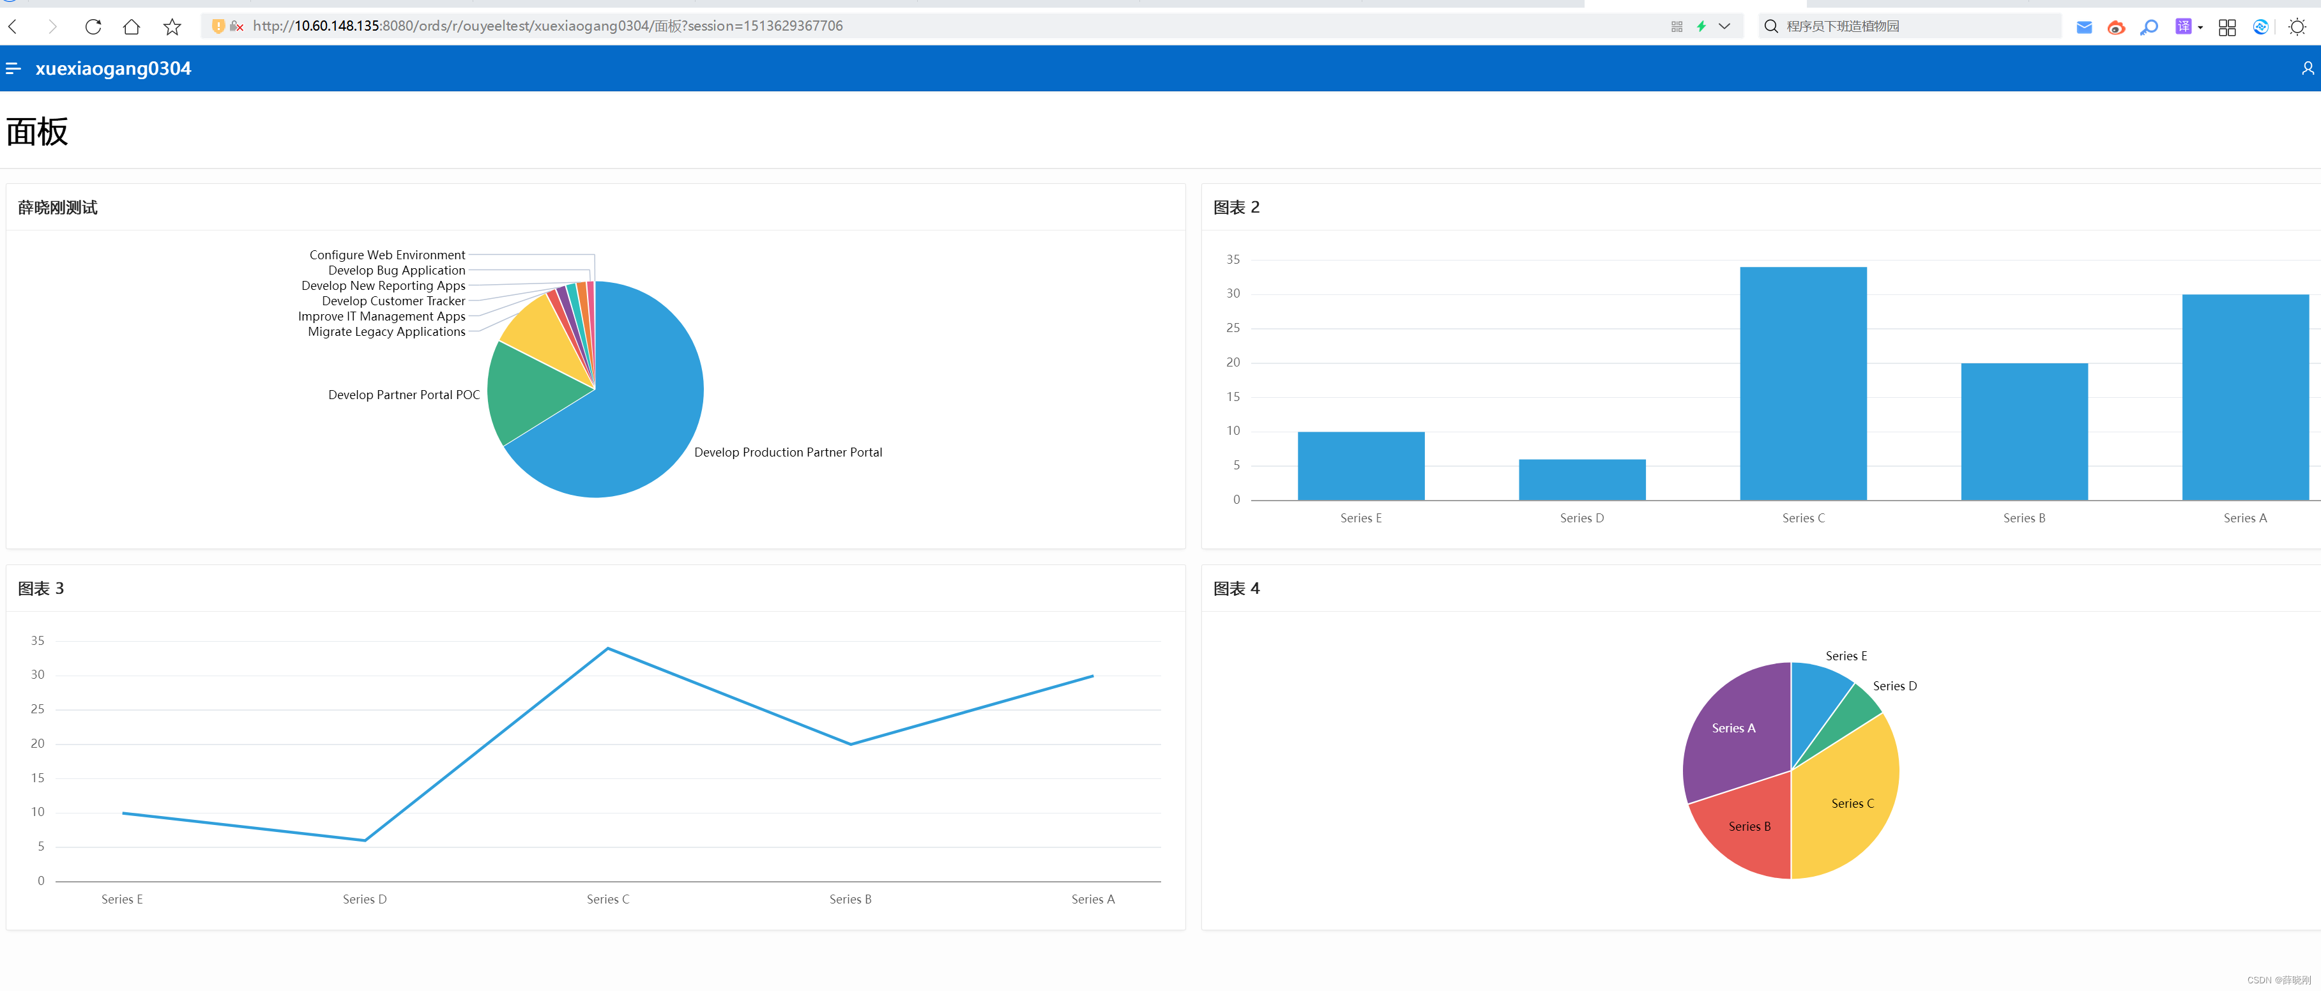Image resolution: width=2321 pixels, height=991 pixels.
Task: Select the Series E bar in 图表 2
Action: [x=1360, y=465]
